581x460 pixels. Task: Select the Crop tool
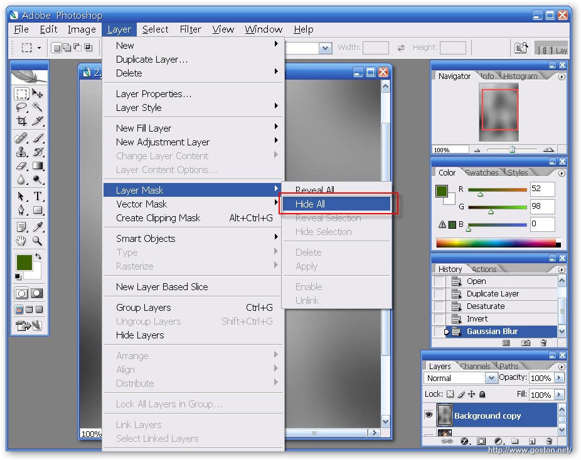coord(21,121)
